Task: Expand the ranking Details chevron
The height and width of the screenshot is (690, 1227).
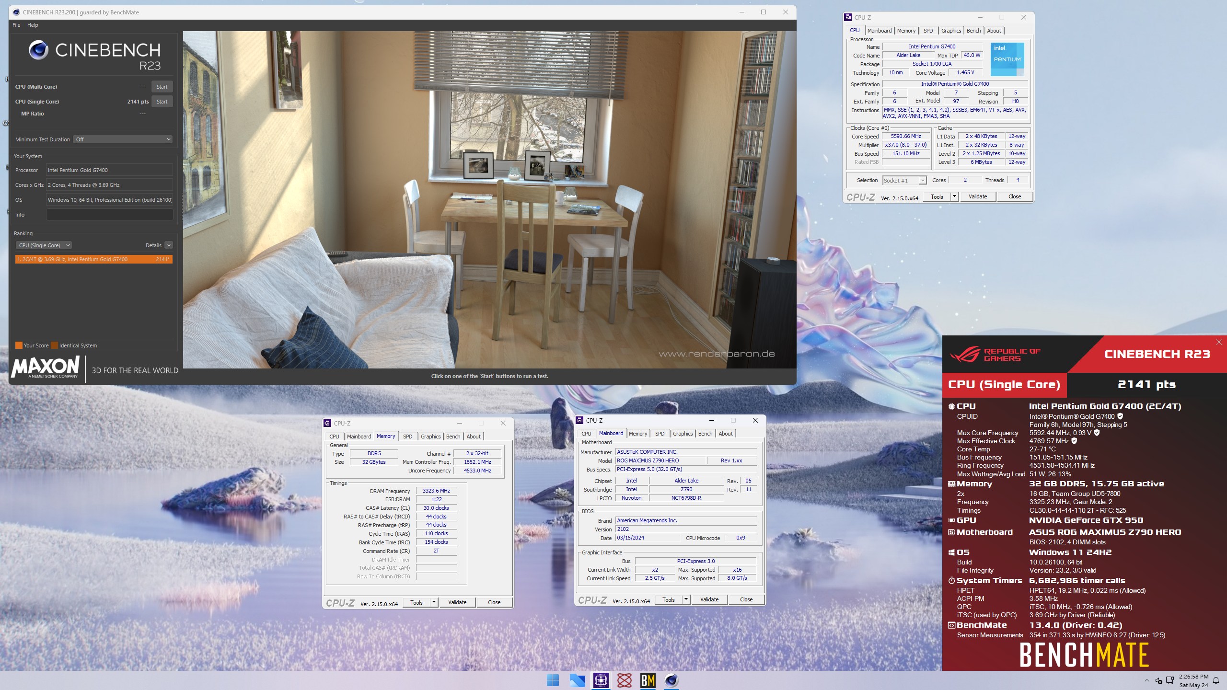Action: point(169,245)
